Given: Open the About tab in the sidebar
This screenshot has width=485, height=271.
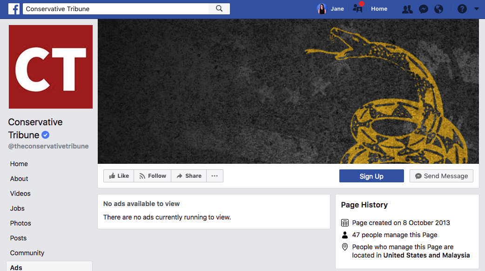Looking at the screenshot, I should (x=19, y=179).
